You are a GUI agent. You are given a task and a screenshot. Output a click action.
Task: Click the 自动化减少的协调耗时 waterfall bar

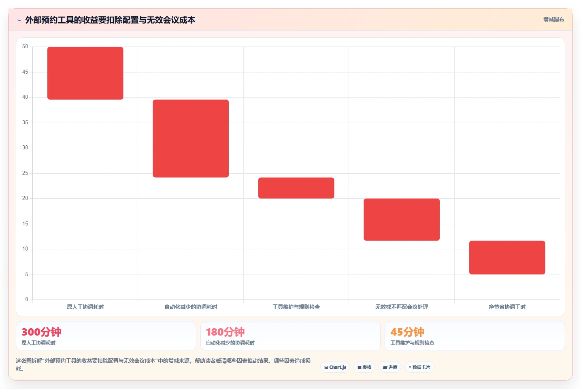[x=191, y=138]
